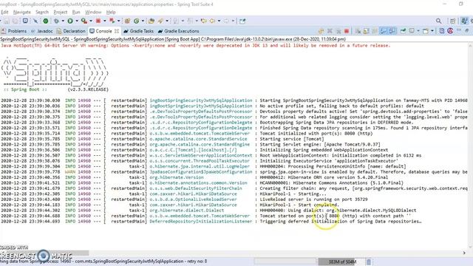Minimize the Console view panel
Screen dimensions: 473x266
point(459,30)
